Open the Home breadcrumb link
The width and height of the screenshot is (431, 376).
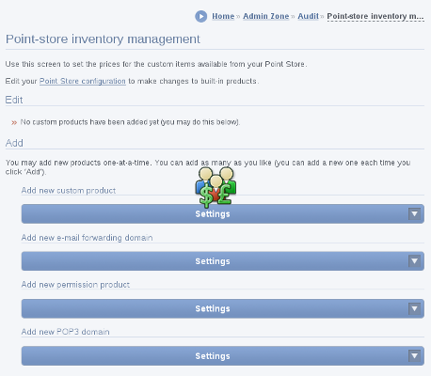(223, 16)
